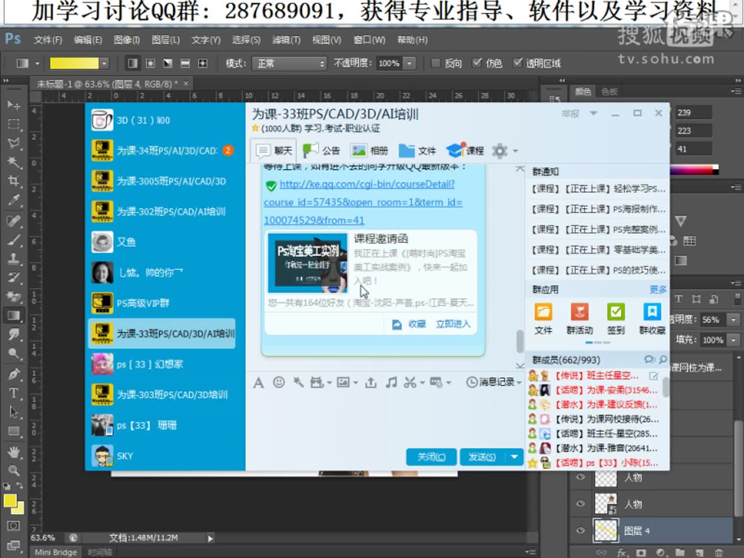744x558 pixels.
Task: Click 收藏 on course invitation card
Action: click(417, 324)
